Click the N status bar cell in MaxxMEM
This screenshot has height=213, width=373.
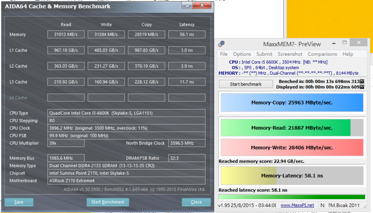tap(322, 205)
